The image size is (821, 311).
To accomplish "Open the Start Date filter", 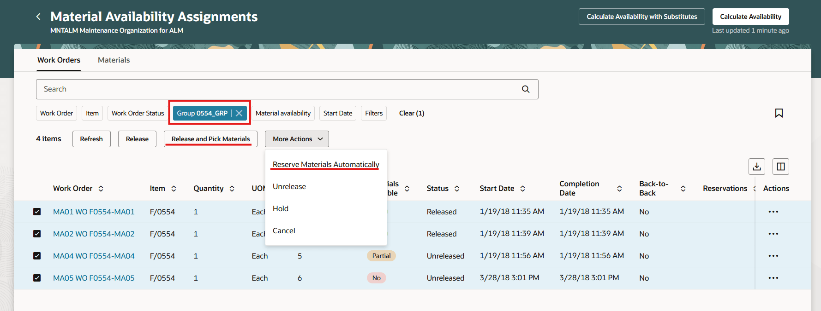I will pos(338,113).
